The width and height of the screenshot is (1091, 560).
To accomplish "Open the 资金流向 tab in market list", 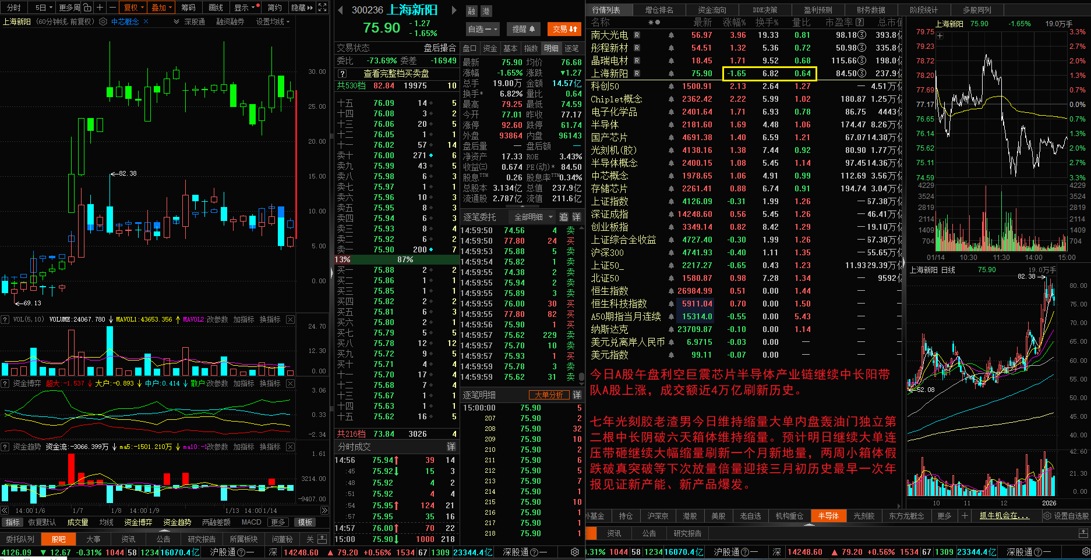I will point(712,10).
